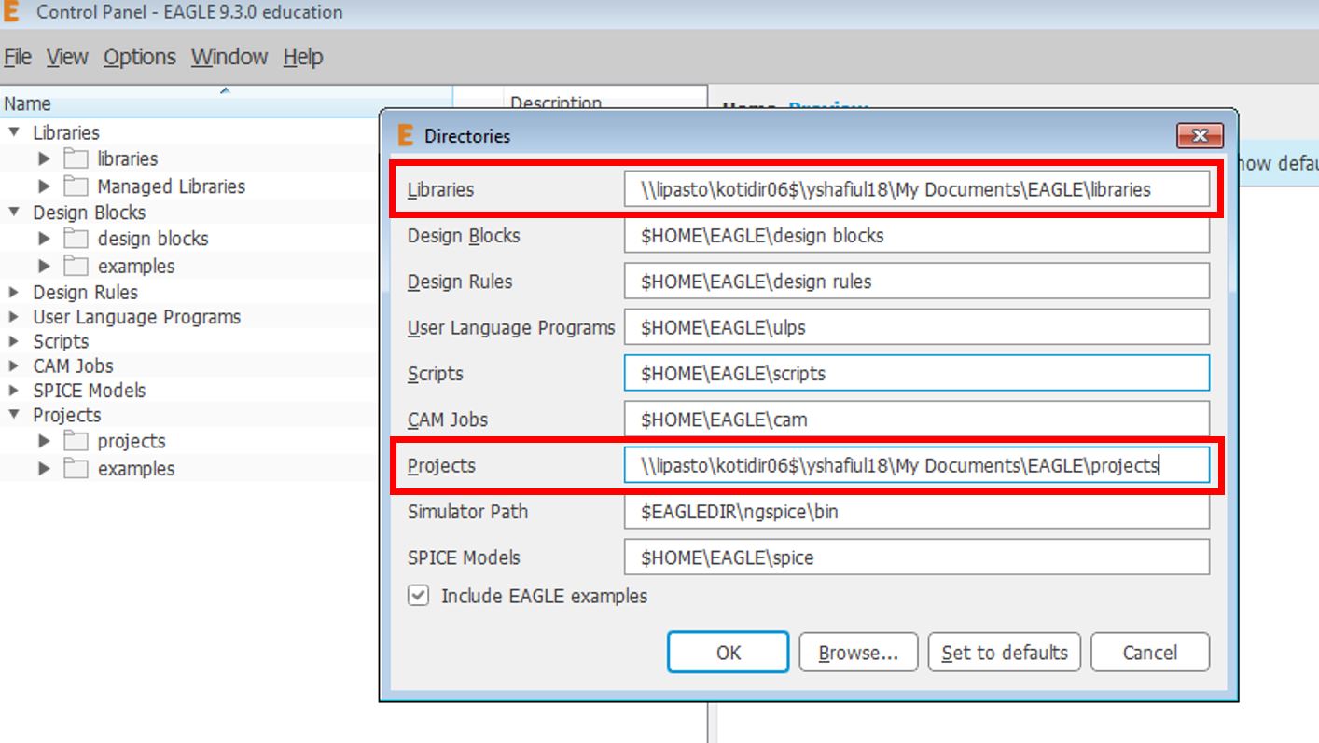Collapse the Projects tree node
Image resolution: width=1319 pixels, height=743 pixels.
14,415
